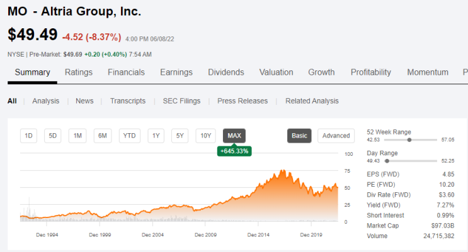Open the Dividends tab
468x252 pixels.
point(226,72)
